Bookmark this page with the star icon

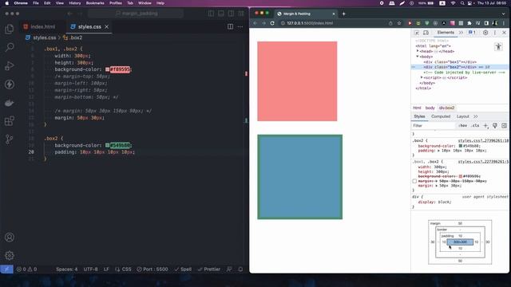(x=399, y=23)
